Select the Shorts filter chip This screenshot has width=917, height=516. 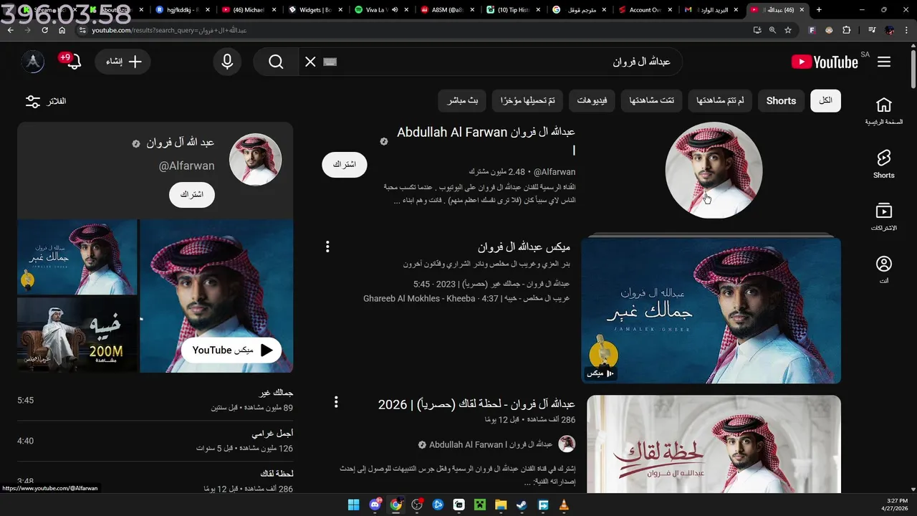[781, 101]
